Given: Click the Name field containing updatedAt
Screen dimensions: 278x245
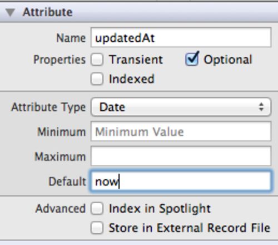Looking at the screenshot, I should 181,37.
